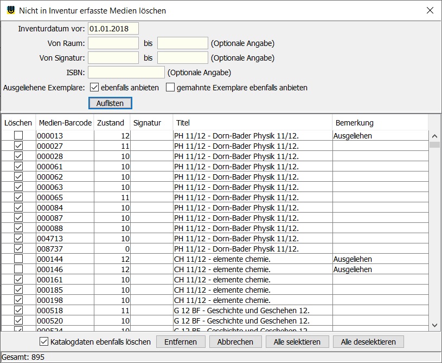This screenshot has width=442, height=363.
Task: Sort by the Medien-Barcode column header
Action: point(65,123)
